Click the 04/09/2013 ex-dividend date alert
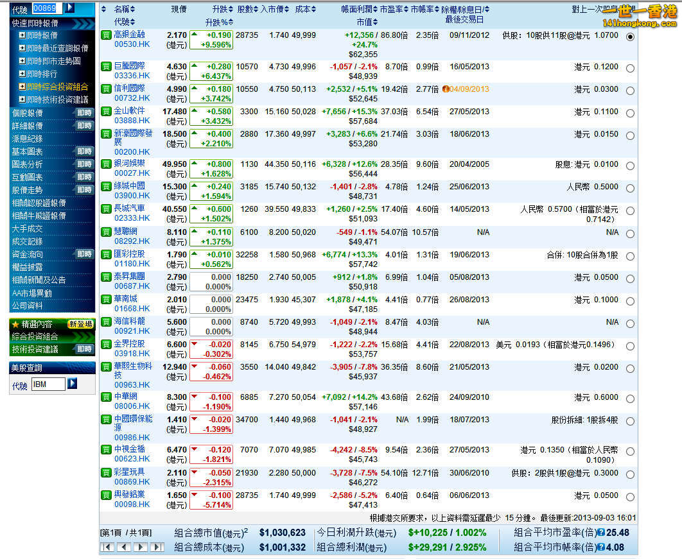 click(x=466, y=89)
